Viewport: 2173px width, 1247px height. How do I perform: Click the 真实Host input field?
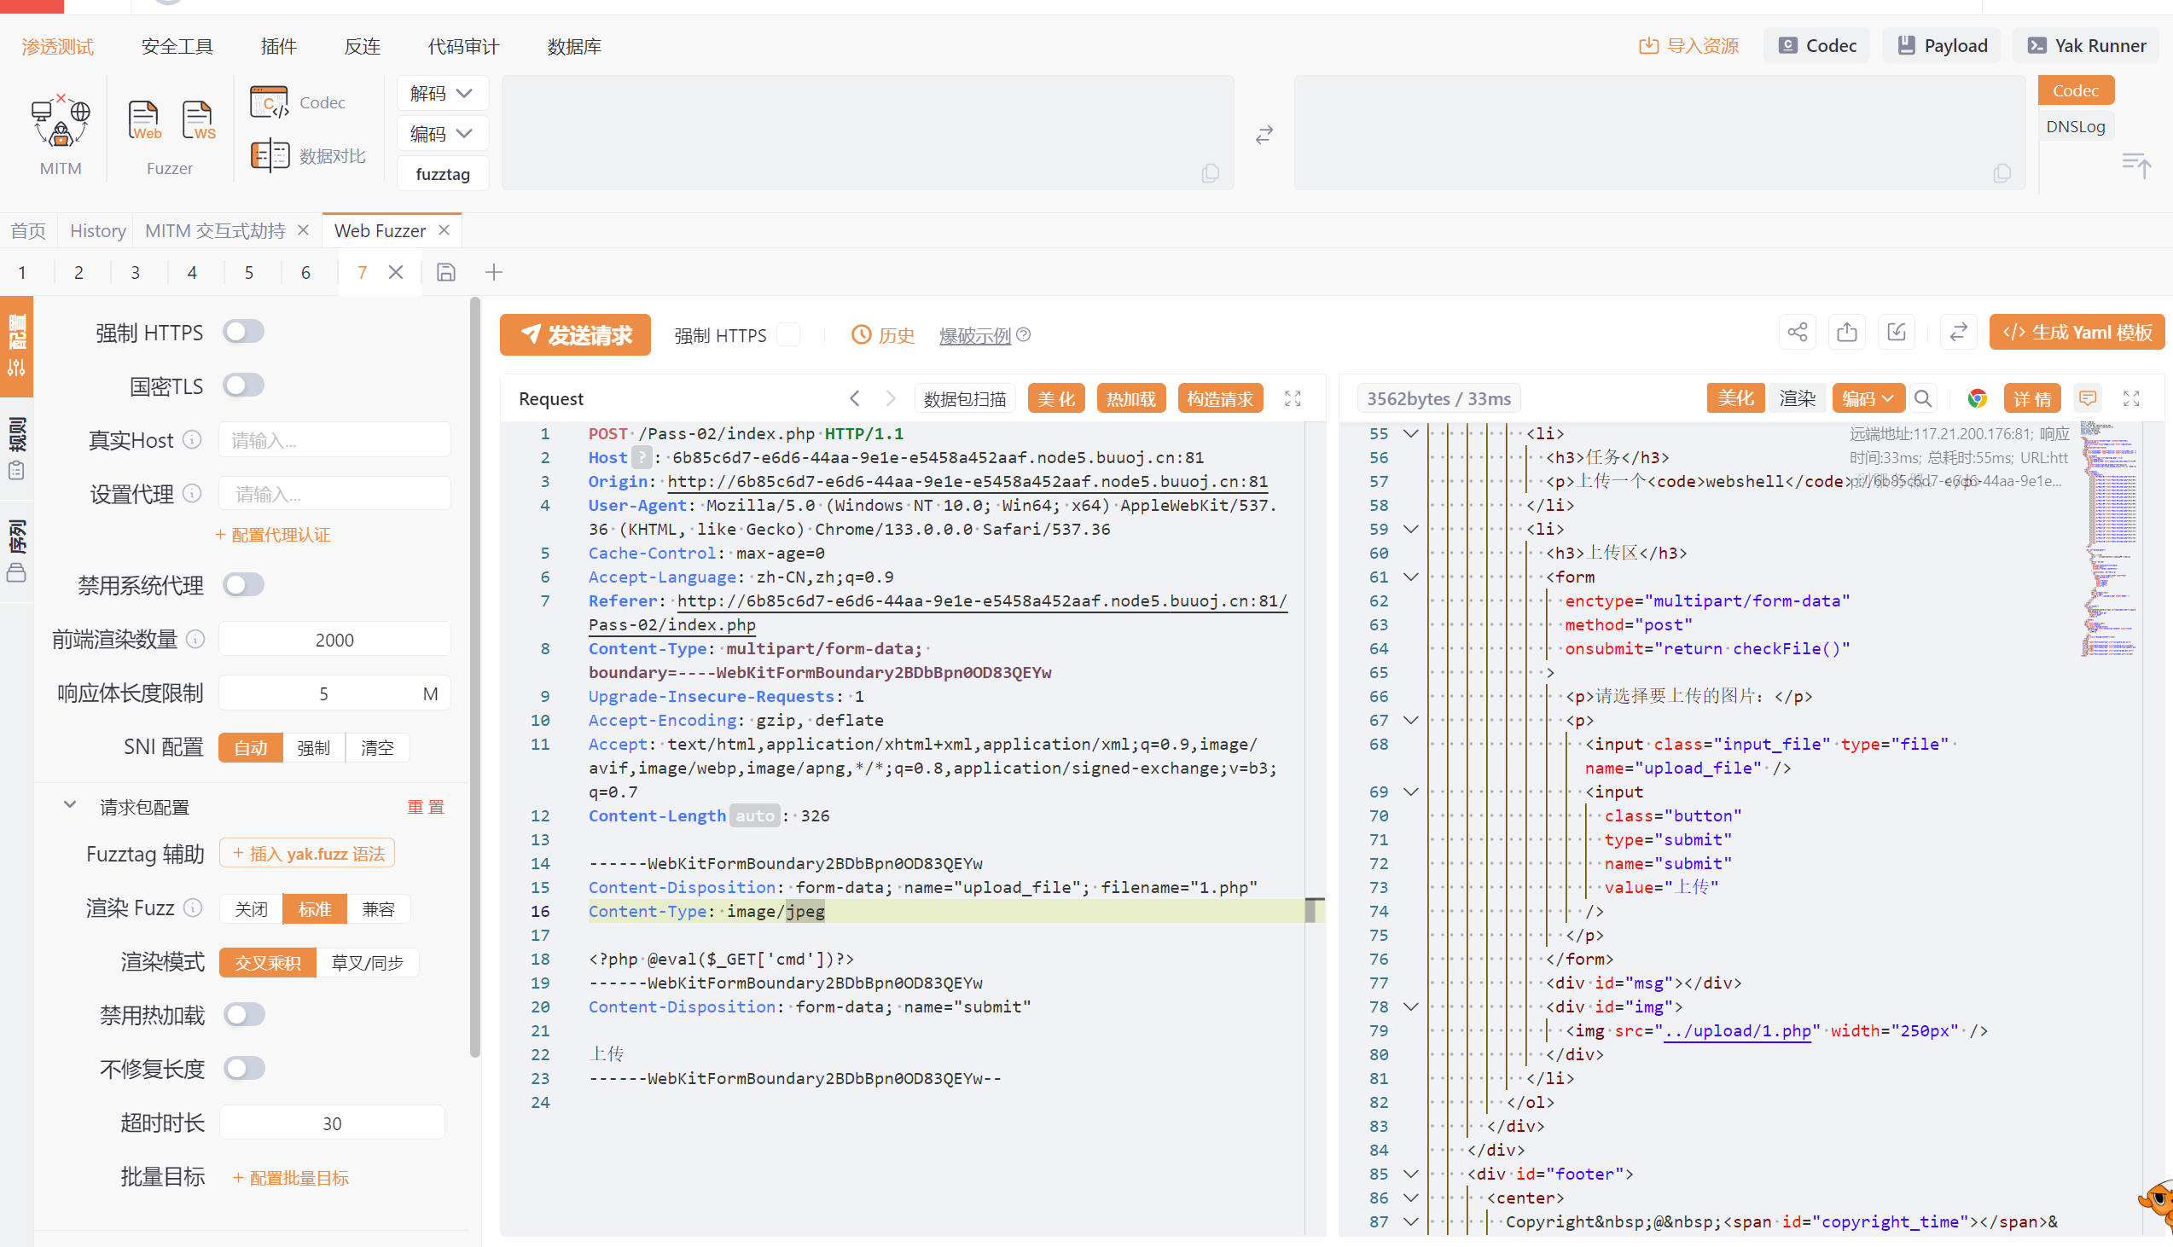pos(334,440)
